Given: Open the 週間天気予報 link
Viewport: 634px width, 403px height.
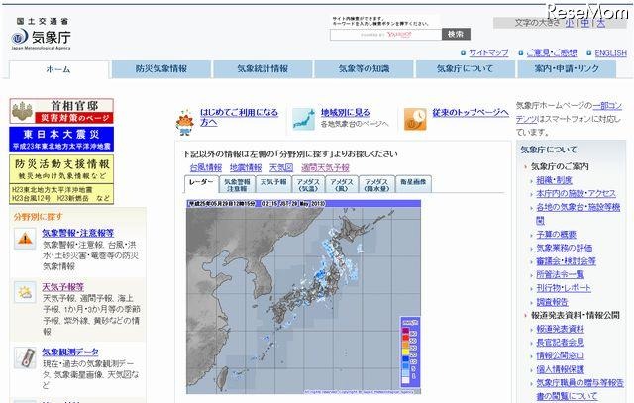Looking at the screenshot, I should 325,167.
